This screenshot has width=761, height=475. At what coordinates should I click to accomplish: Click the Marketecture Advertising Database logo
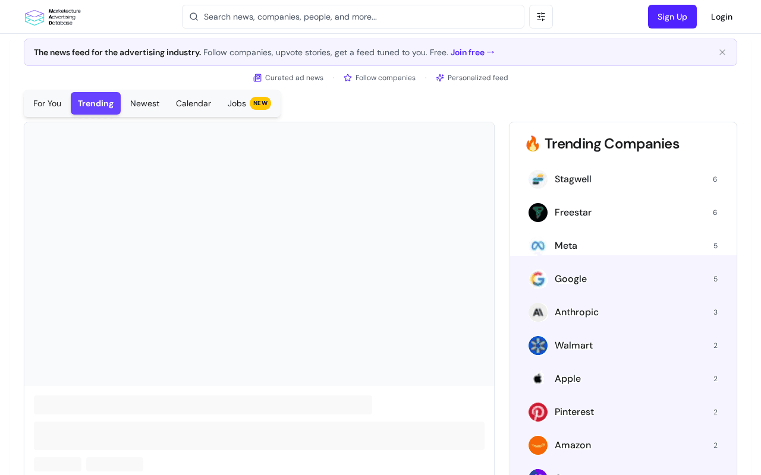53,17
